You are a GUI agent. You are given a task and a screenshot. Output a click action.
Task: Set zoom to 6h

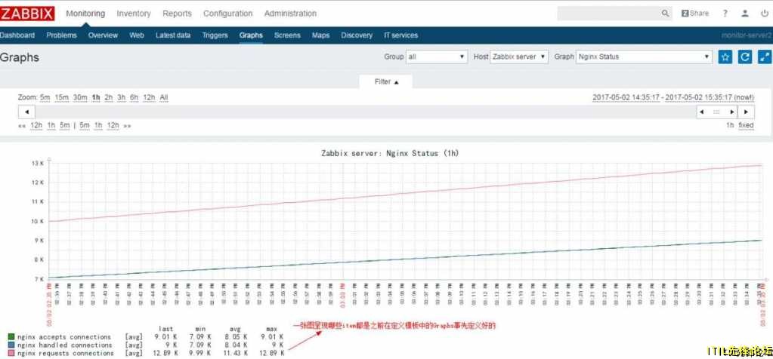click(x=134, y=97)
